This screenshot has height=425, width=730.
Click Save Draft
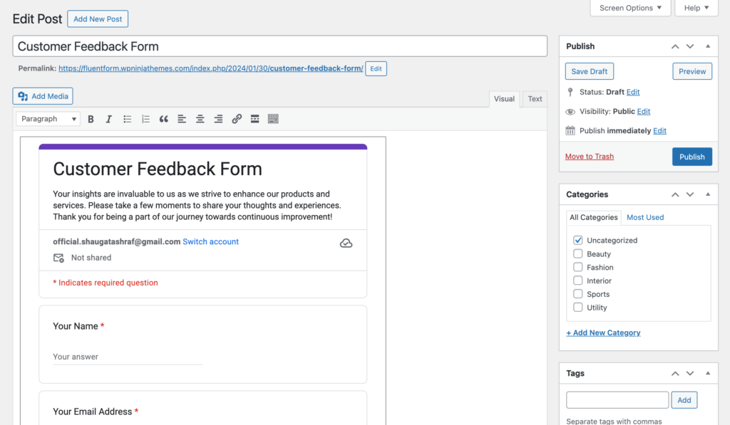pyautogui.click(x=590, y=72)
